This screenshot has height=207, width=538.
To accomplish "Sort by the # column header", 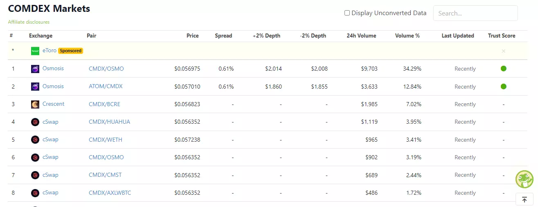I will (x=11, y=36).
